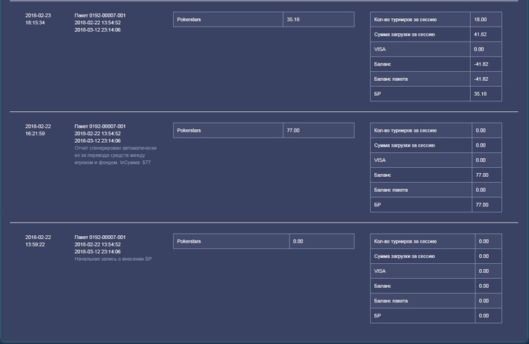
Task: Click 'Сумма загрузки за сессию' in the 16:21:59 report
Action: point(404,145)
